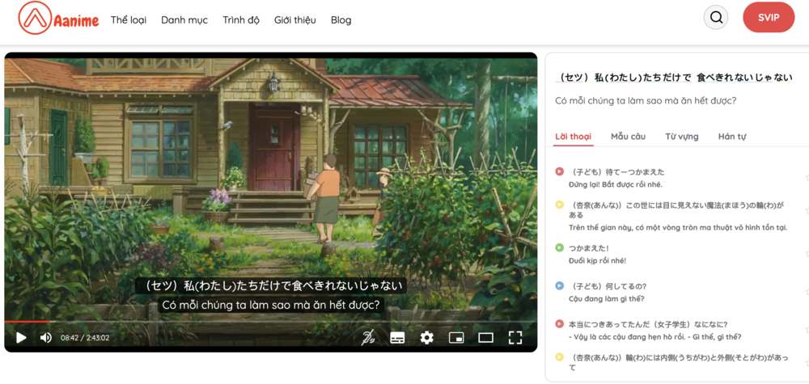Image resolution: width=809 pixels, height=384 pixels.
Task: Click side panel translation 'Có mỗi chúng ta làm sao'
Action: coord(646,100)
